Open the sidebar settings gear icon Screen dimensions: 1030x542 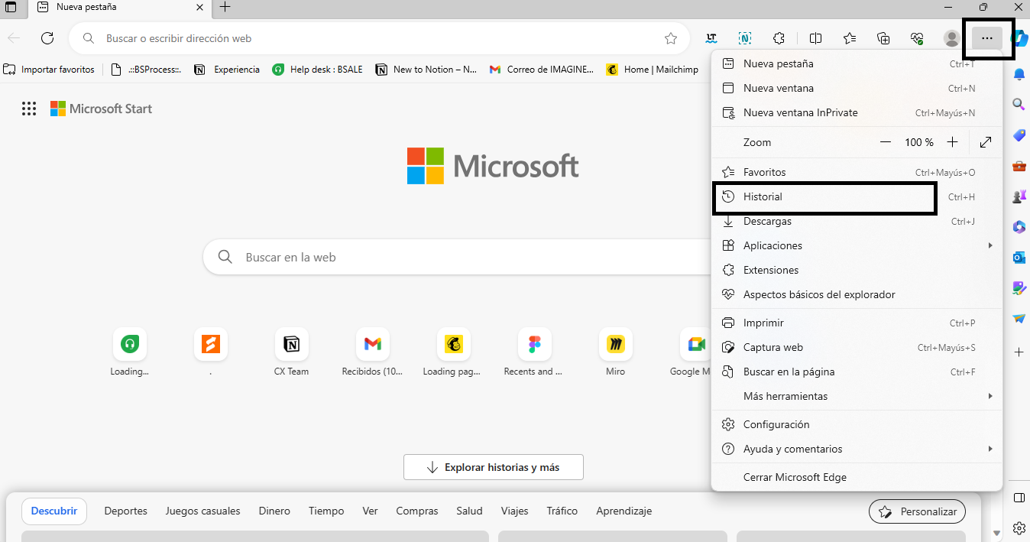(x=1019, y=528)
